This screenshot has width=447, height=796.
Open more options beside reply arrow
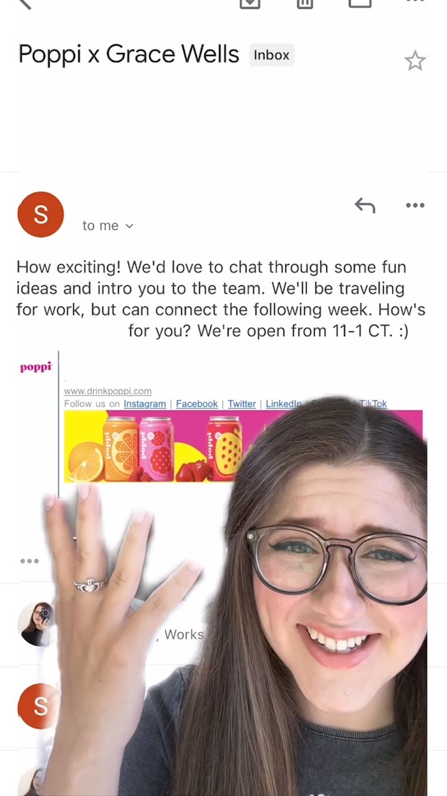click(x=415, y=205)
